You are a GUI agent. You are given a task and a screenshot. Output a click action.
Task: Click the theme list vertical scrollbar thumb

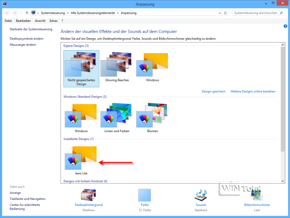coord(283,99)
